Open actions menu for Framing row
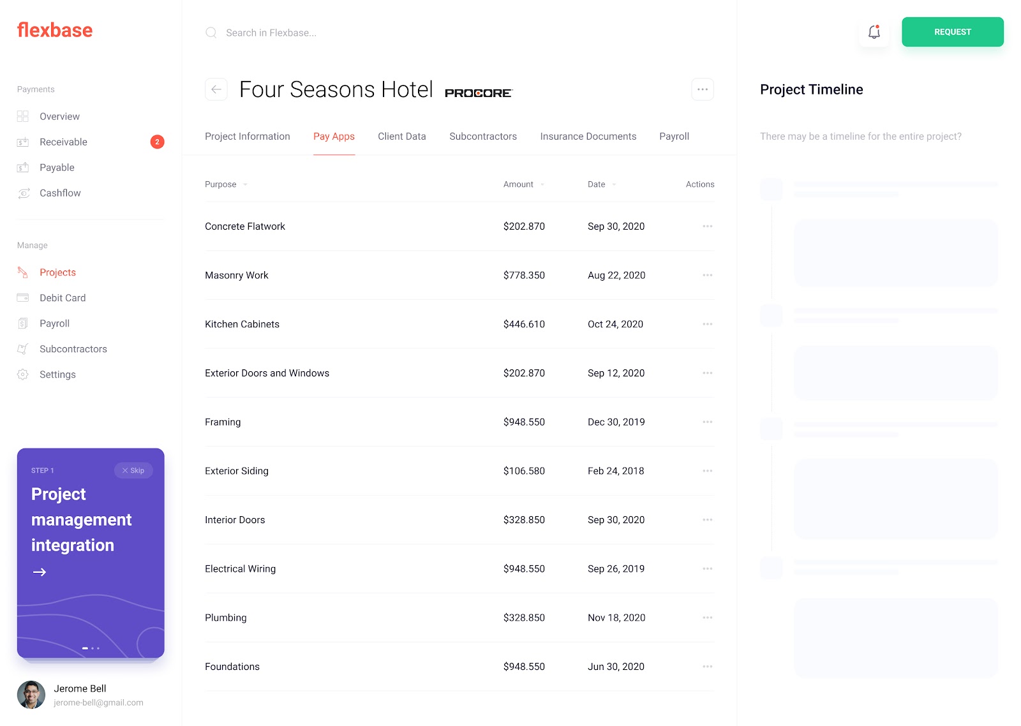This screenshot has width=1021, height=726. click(708, 422)
